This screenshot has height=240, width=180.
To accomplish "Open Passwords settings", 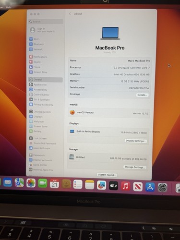I will point(37,155).
